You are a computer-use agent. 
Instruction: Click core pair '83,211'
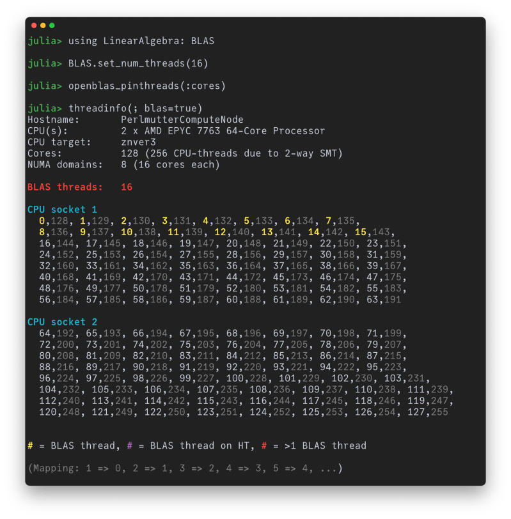(197, 356)
